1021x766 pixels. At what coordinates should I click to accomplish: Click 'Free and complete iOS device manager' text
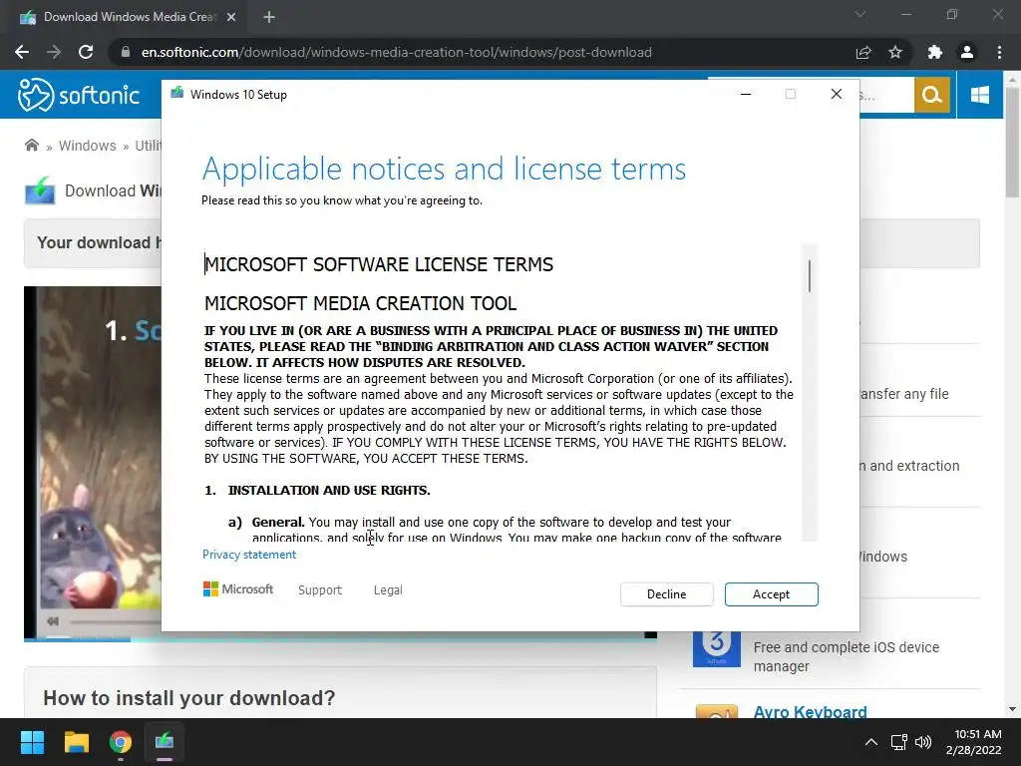click(x=846, y=656)
